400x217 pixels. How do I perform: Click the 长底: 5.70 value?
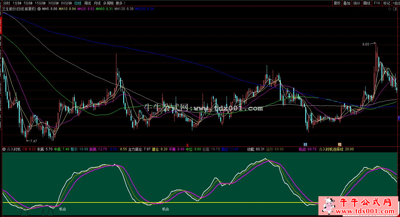pos(45,149)
